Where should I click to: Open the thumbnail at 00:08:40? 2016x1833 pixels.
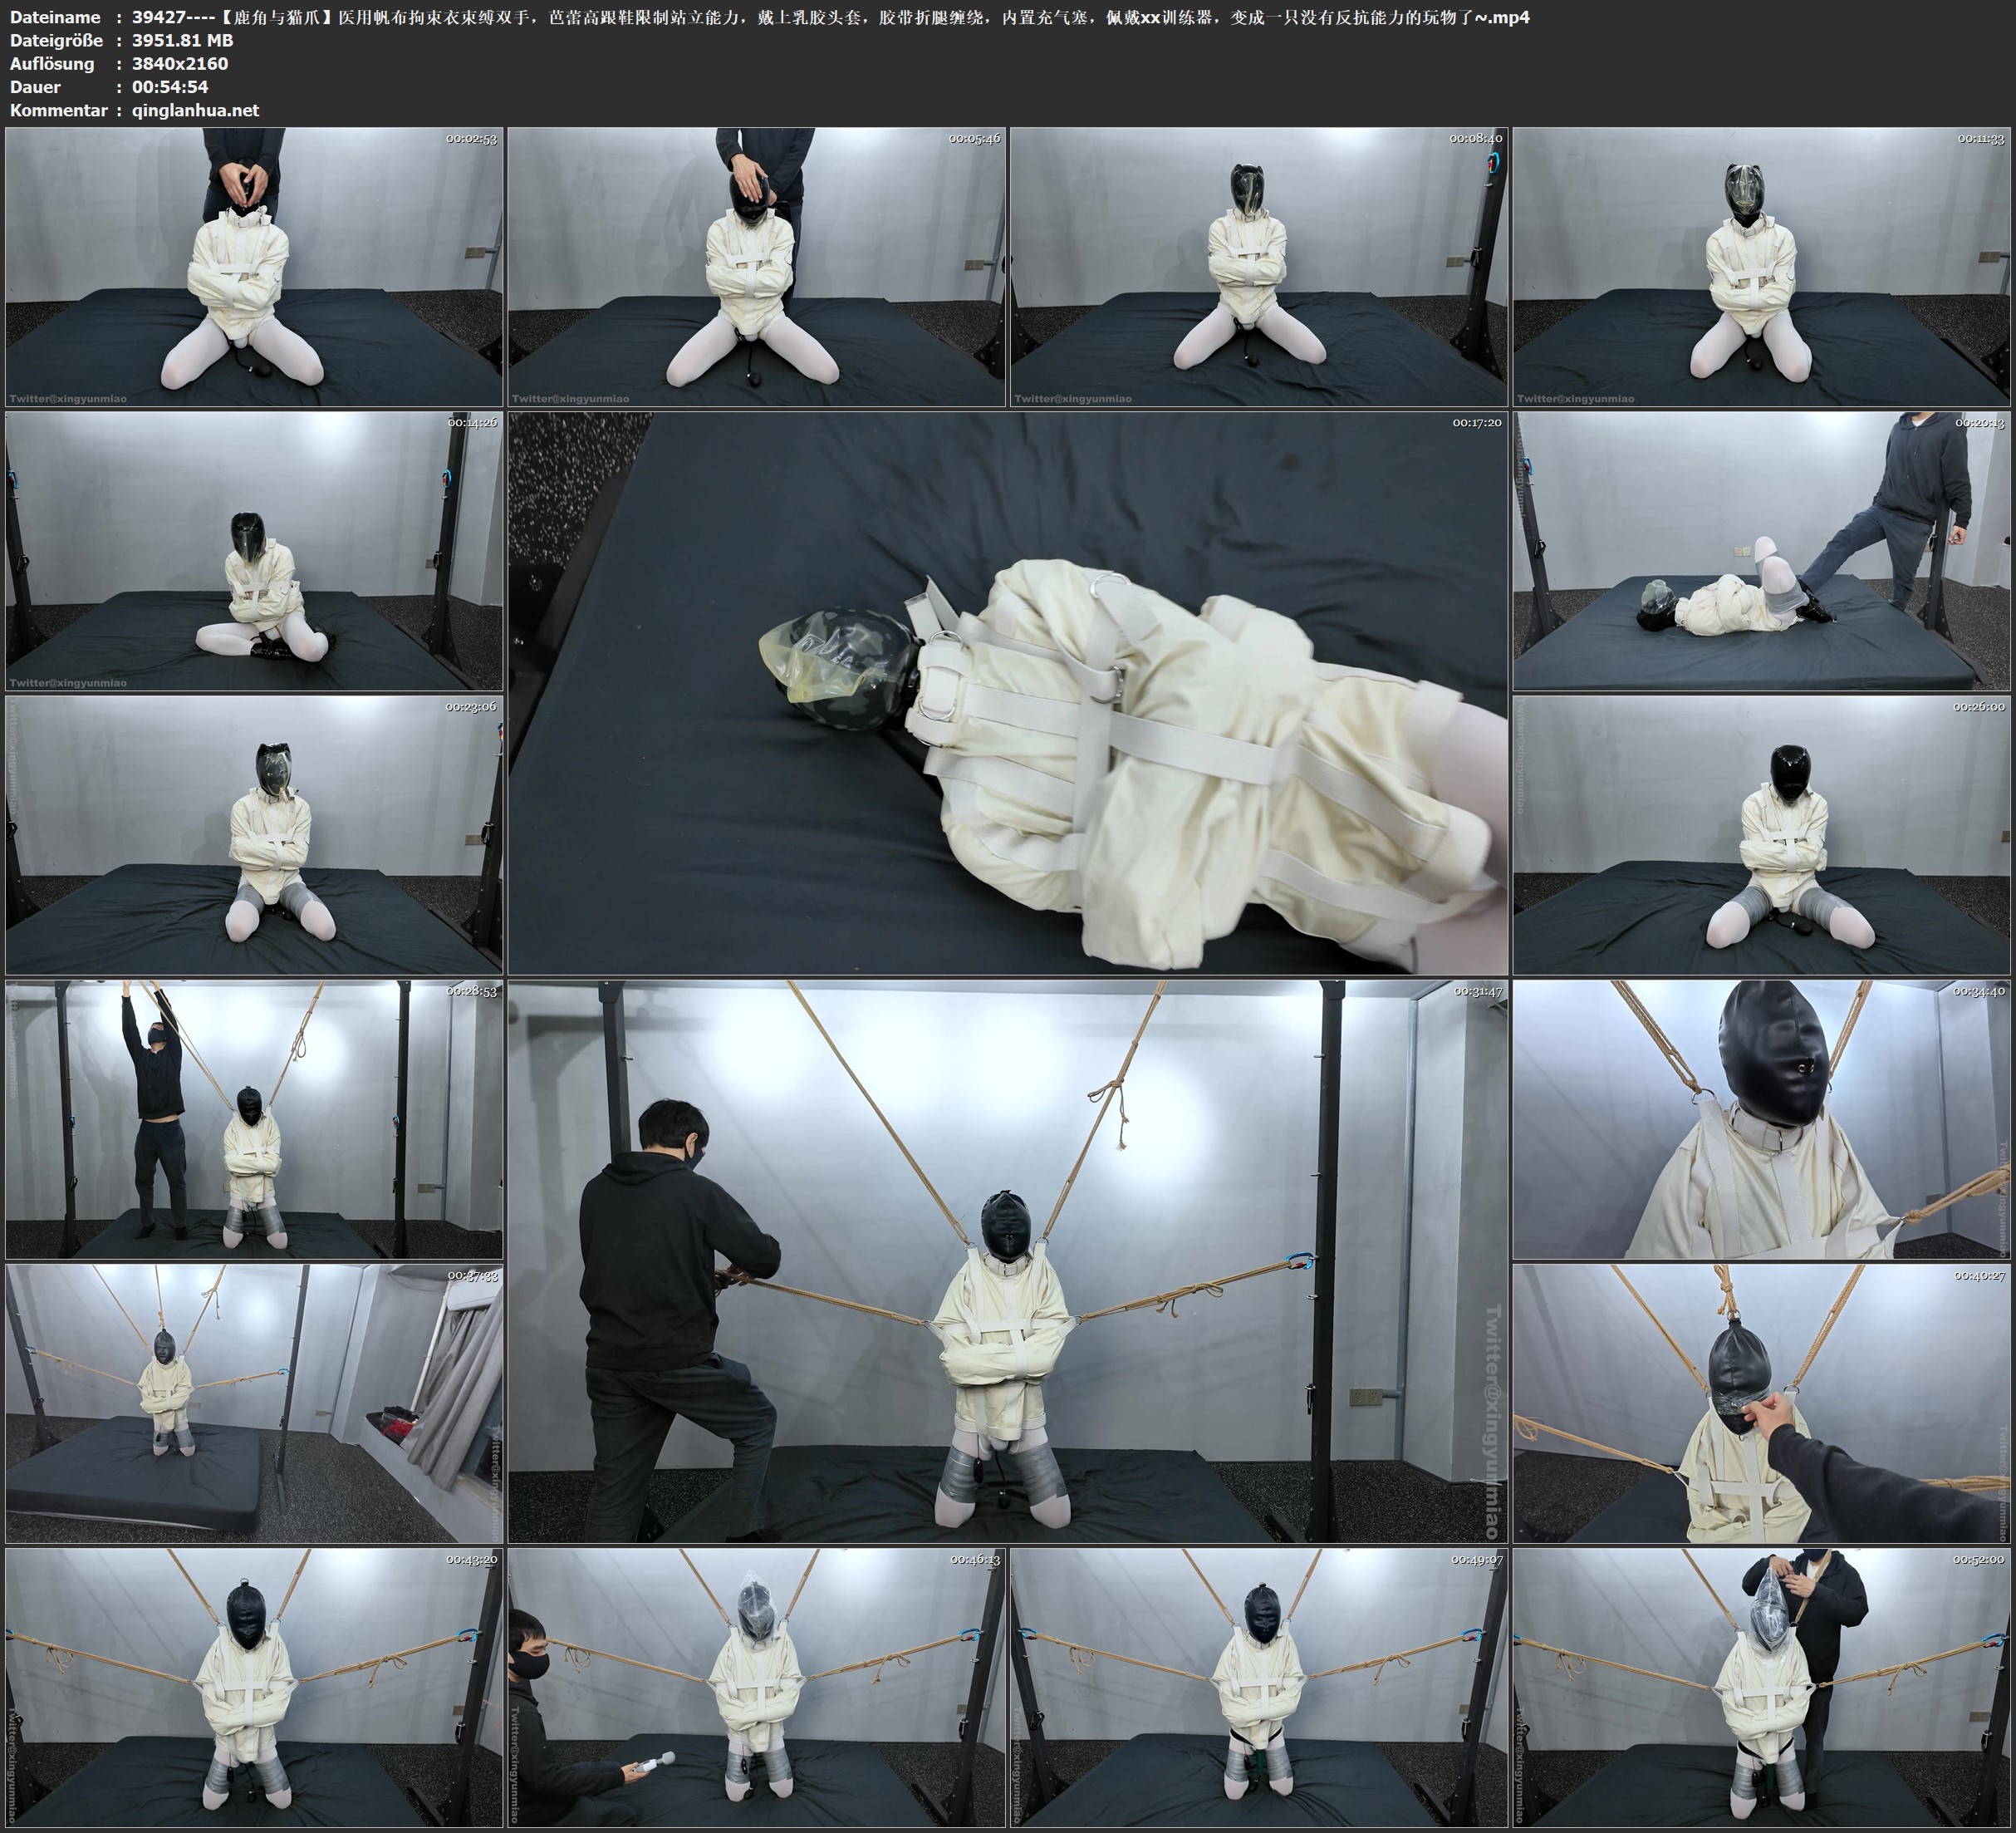[1258, 266]
